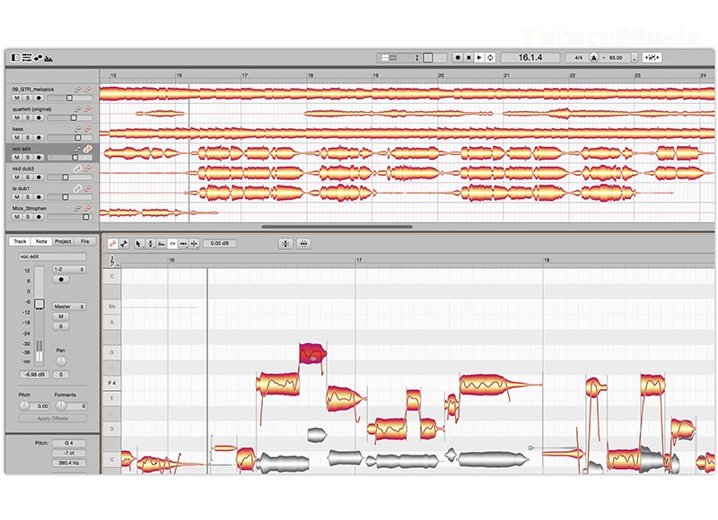Select the Main arrow tool

tap(139, 244)
